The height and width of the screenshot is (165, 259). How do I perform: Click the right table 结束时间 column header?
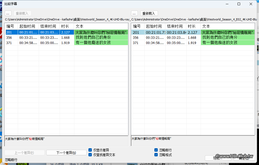point(176,26)
